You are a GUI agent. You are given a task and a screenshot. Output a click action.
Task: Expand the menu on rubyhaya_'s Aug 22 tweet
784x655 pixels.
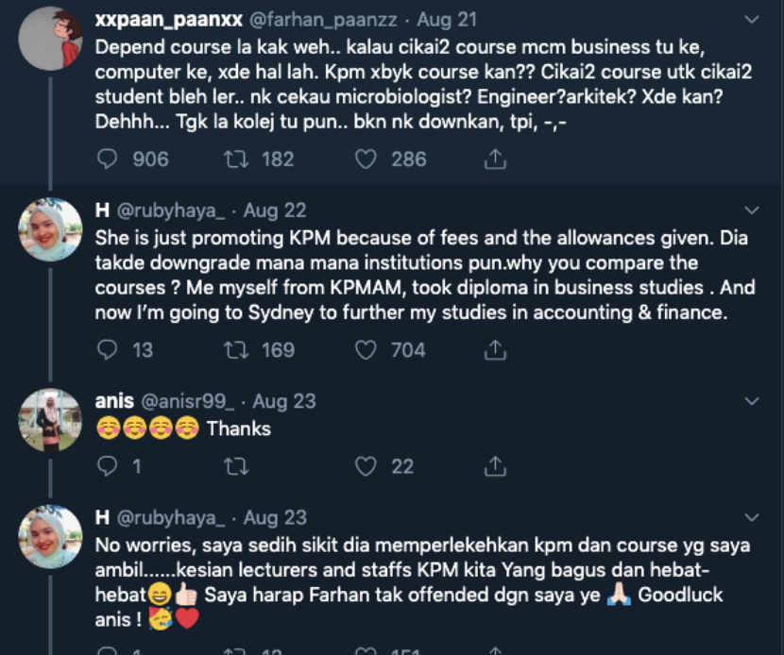[752, 210]
